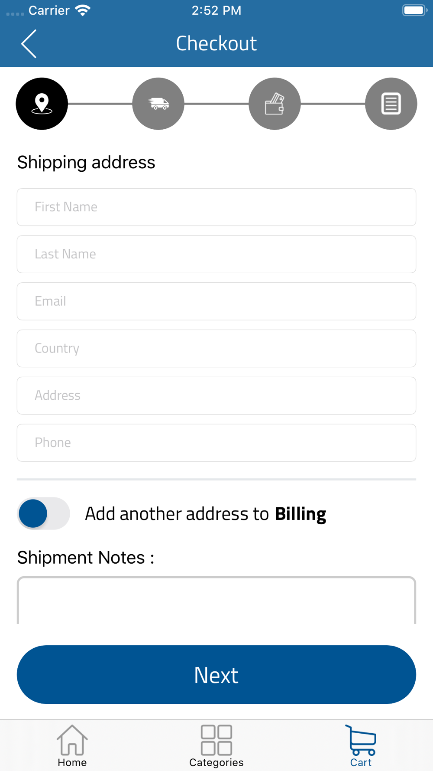This screenshot has height=771, width=433.
Task: Focus the Email input field
Action: [216, 301]
